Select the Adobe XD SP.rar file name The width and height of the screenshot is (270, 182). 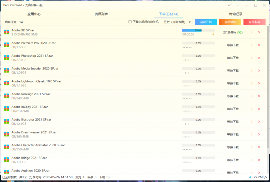click(23, 30)
